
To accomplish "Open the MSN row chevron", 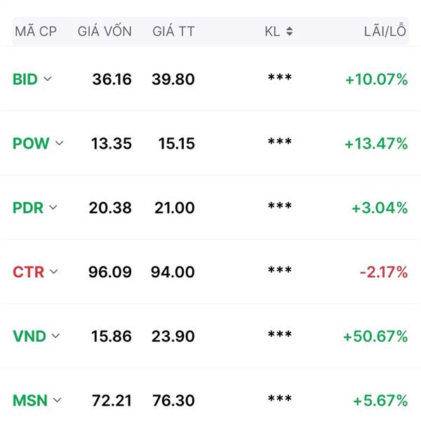I will [x=57, y=401].
